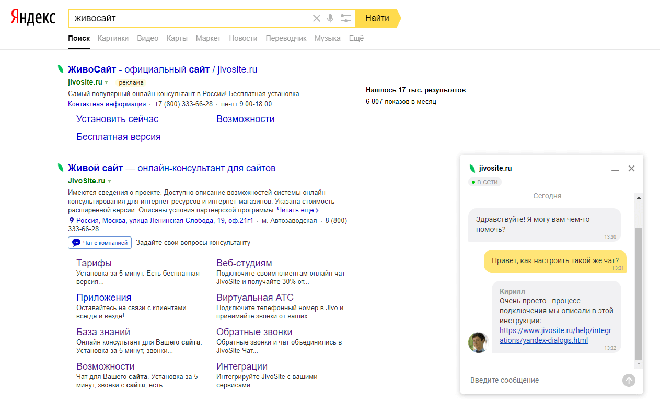The width and height of the screenshot is (660, 403).
Task: Open Интеграции sitelink
Action: click(242, 366)
